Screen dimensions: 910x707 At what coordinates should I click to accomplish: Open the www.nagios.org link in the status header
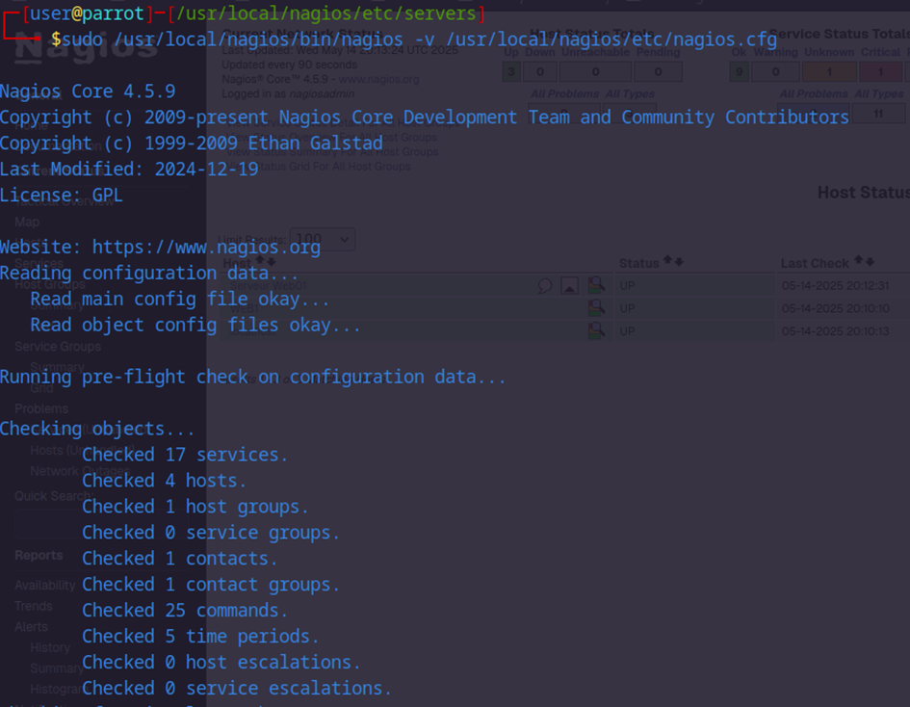coord(378,79)
